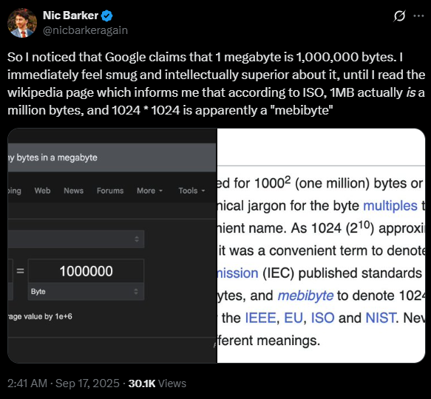The width and height of the screenshot is (431, 399).
Task: Expand the More dropdown in search
Action: 150,191
